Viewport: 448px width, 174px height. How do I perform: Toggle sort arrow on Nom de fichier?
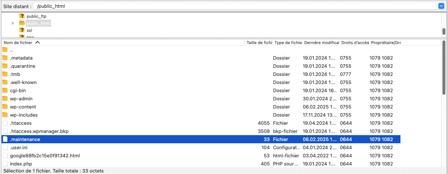(x=37, y=43)
